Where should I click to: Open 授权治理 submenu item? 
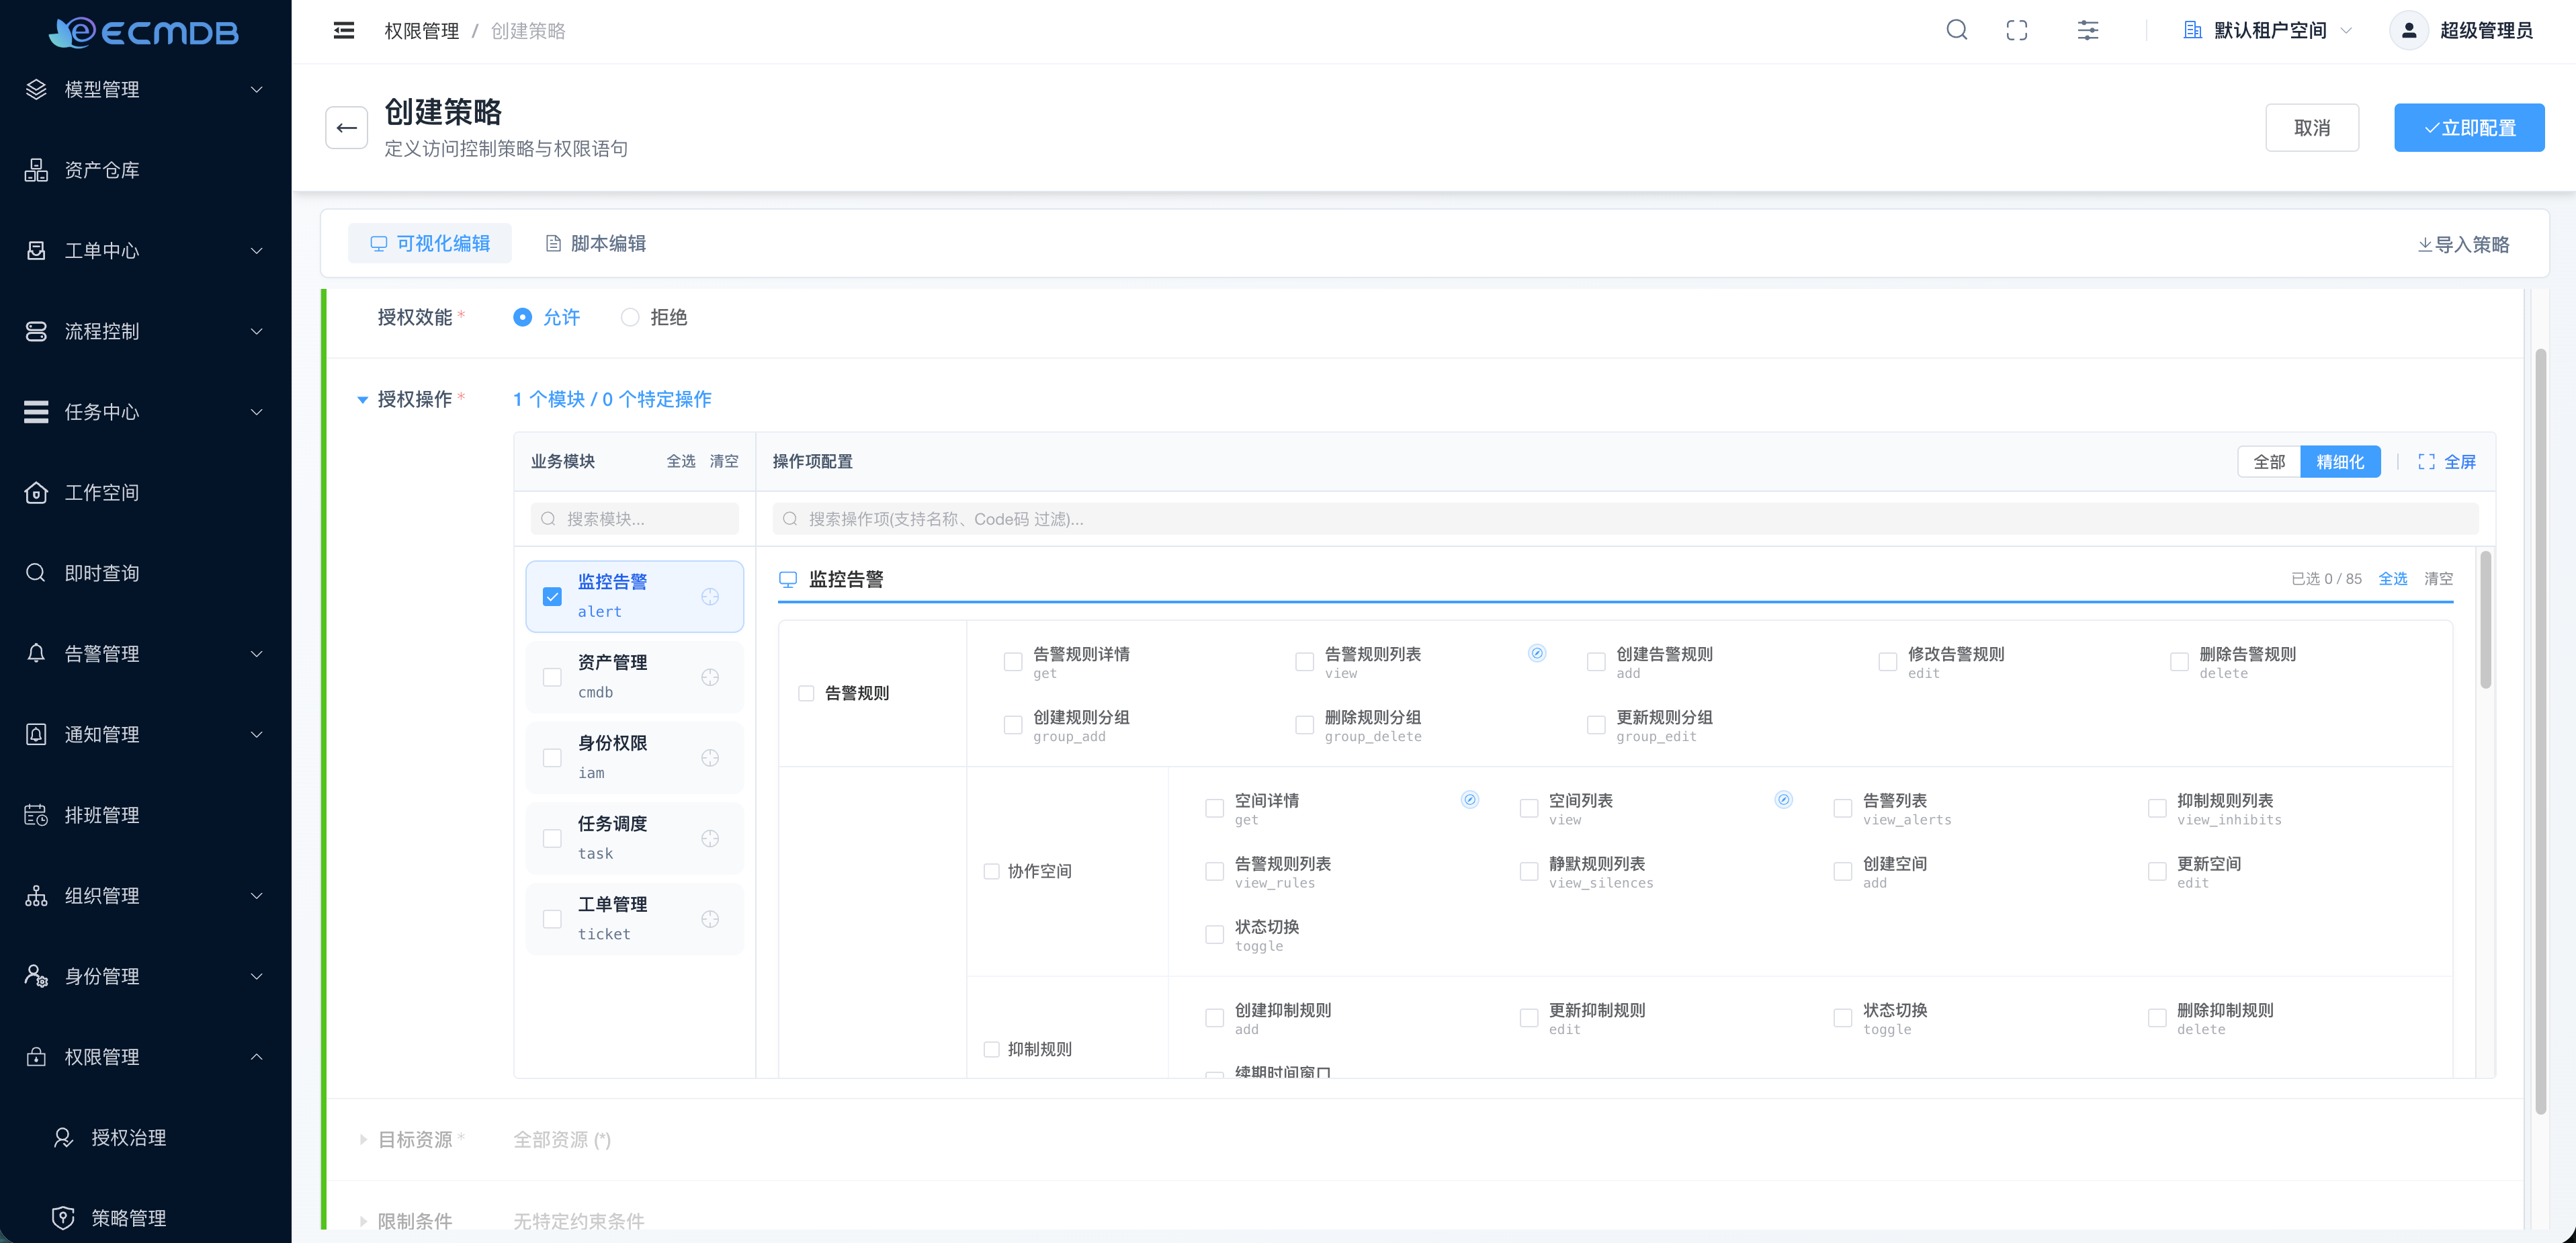[x=146, y=1138]
